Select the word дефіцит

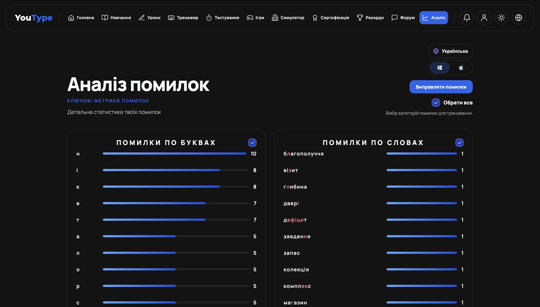[295, 220]
